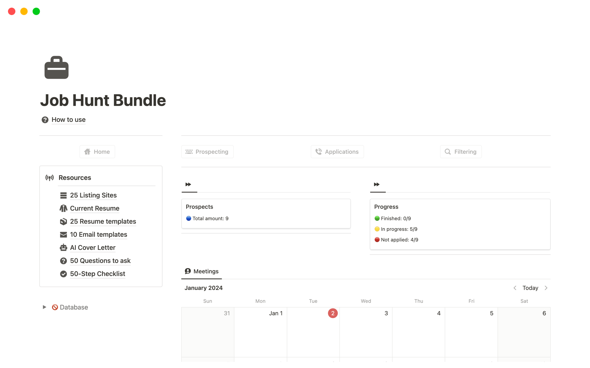The width and height of the screenshot is (590, 368).
Task: Click the box icon next to 25 Resume templates
Action: coord(63,221)
